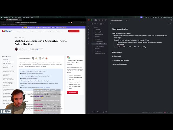173x130 pixels.
Task: Navigate back in Obsidian note
Action: (x=111, y=24)
